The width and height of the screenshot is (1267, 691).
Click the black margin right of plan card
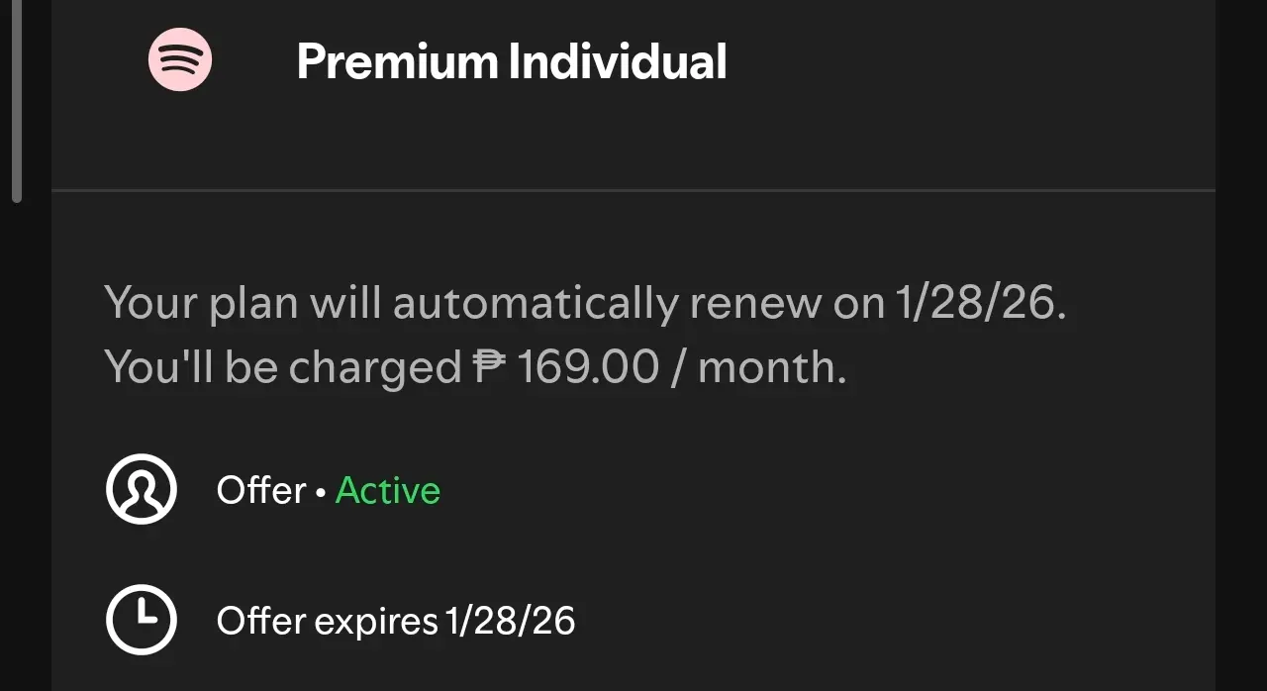1241,345
